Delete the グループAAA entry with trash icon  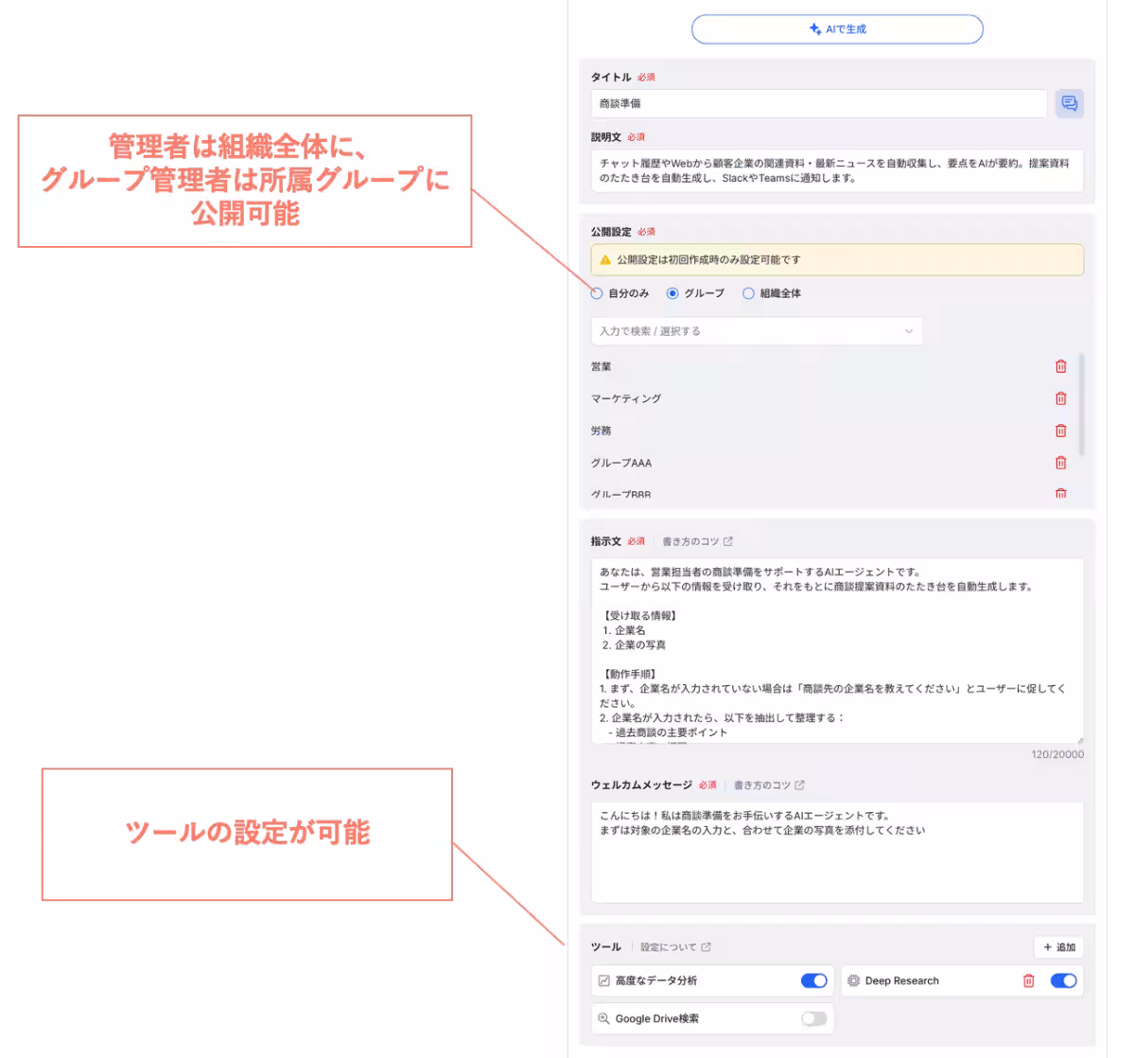tap(1061, 463)
